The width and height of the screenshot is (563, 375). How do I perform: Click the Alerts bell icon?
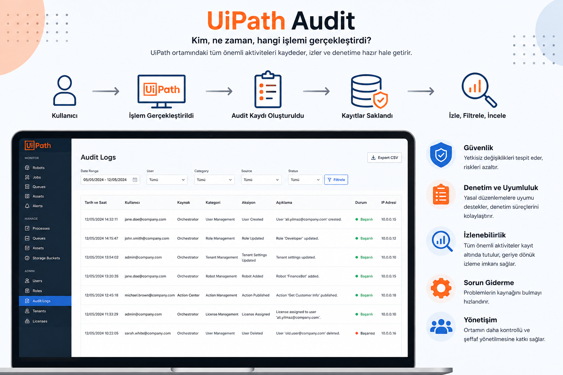(x=27, y=206)
